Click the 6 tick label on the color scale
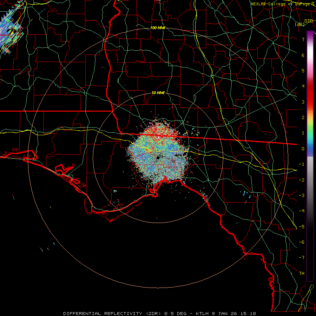Image resolution: width=316 pixels, height=316 pixels. (303, 55)
